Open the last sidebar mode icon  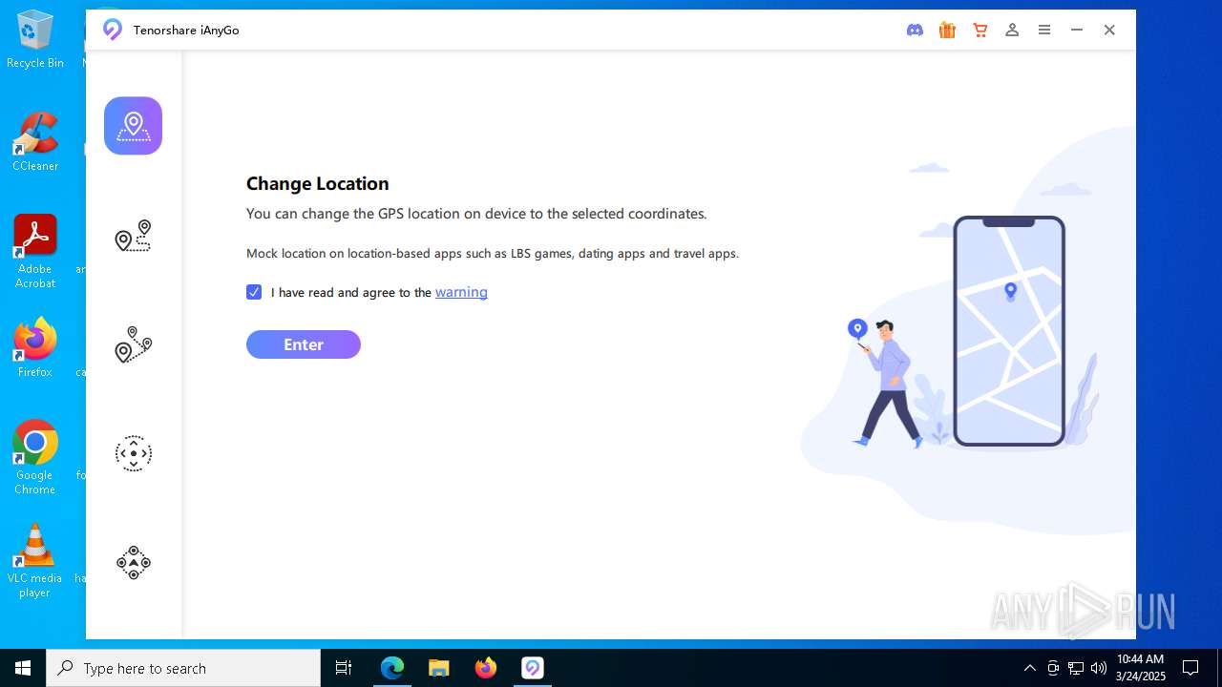(133, 563)
